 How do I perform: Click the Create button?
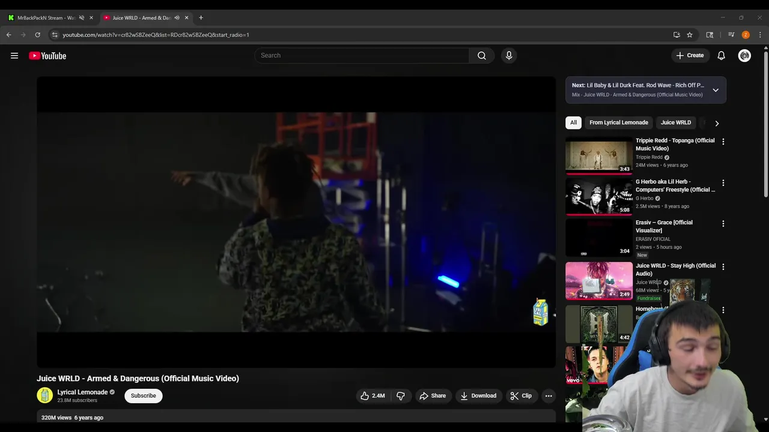(690, 55)
